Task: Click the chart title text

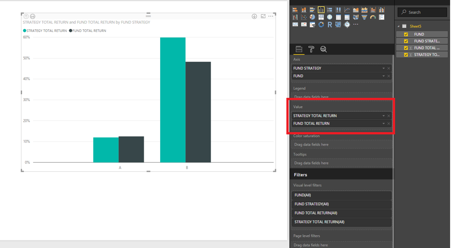Action: tap(86, 22)
